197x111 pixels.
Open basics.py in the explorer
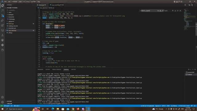[x=11, y=24]
